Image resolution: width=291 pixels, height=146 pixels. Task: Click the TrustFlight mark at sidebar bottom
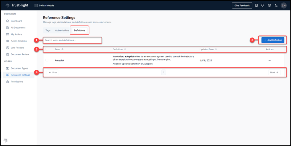[5, 140]
